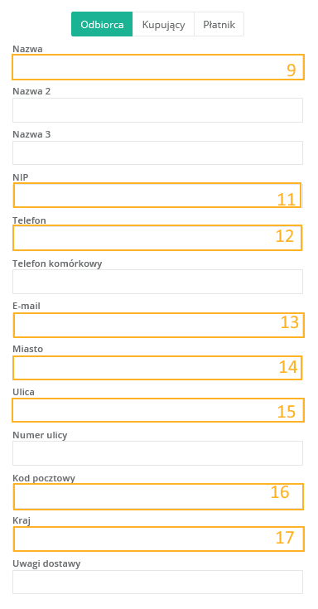
Task: Focus the Telefon komórkowy field
Action: tap(157, 282)
